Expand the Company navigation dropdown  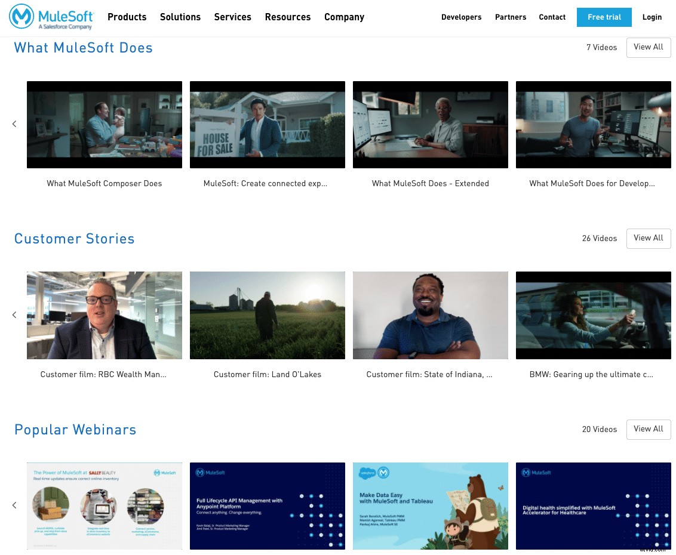pos(344,17)
